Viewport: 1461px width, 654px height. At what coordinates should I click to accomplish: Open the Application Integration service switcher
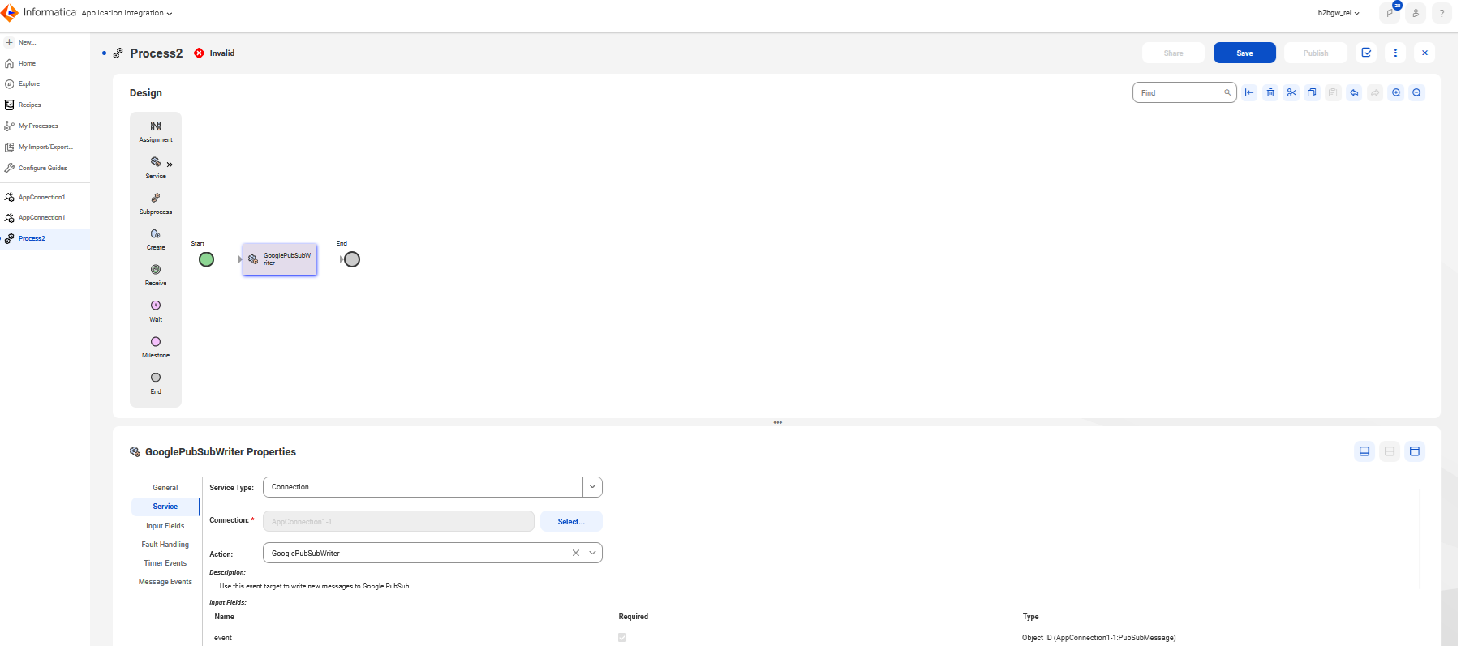pyautogui.click(x=127, y=13)
